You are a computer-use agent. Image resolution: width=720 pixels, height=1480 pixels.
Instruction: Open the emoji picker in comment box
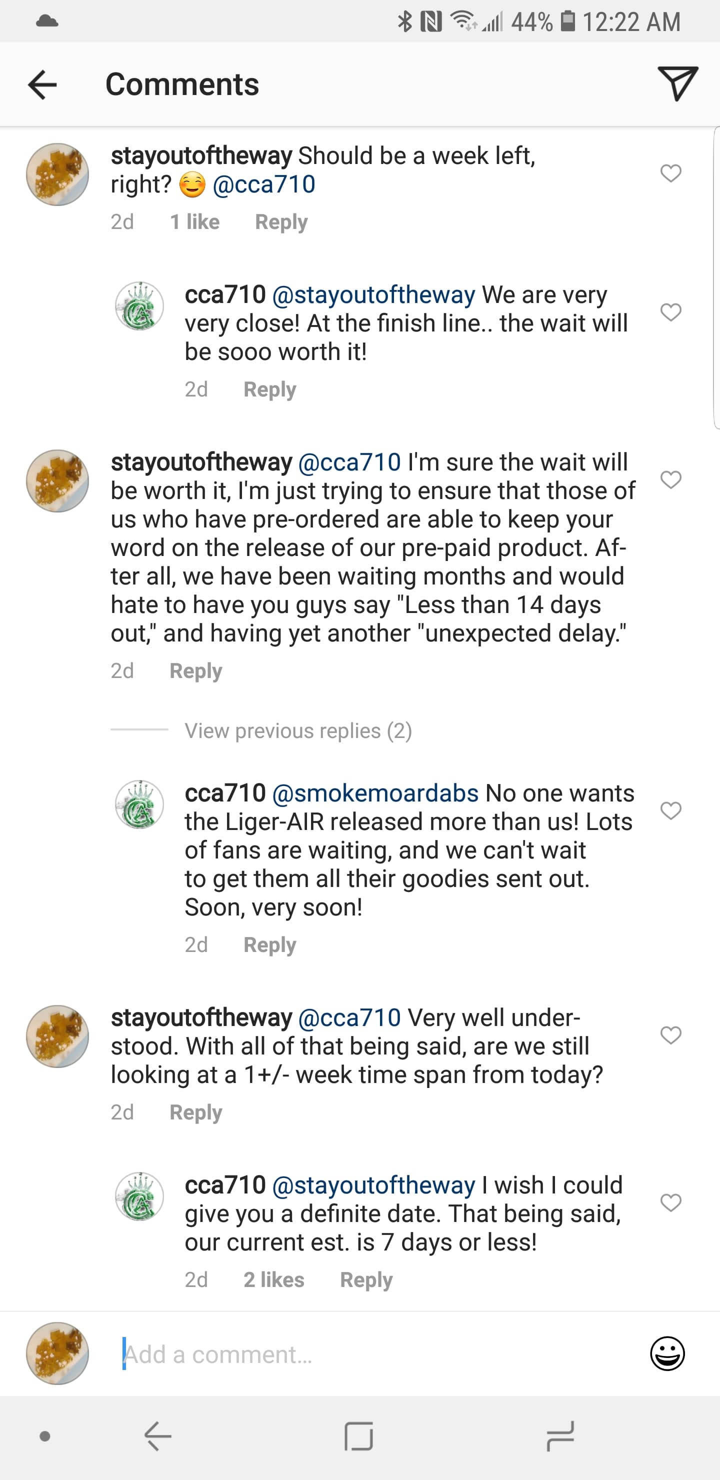(667, 1353)
